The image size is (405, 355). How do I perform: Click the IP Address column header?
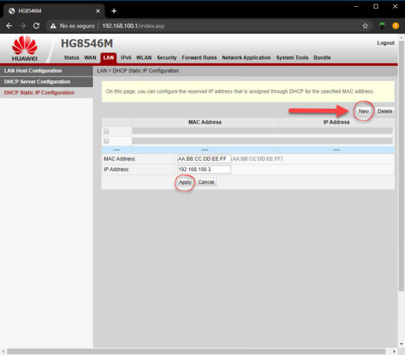[336, 122]
